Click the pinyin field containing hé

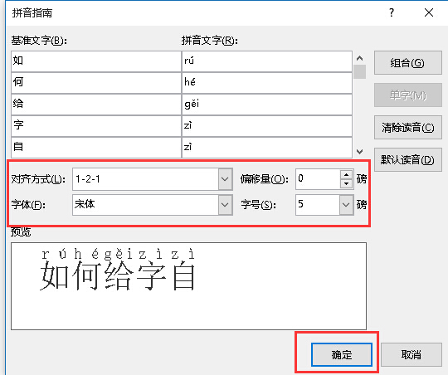tap(267, 83)
